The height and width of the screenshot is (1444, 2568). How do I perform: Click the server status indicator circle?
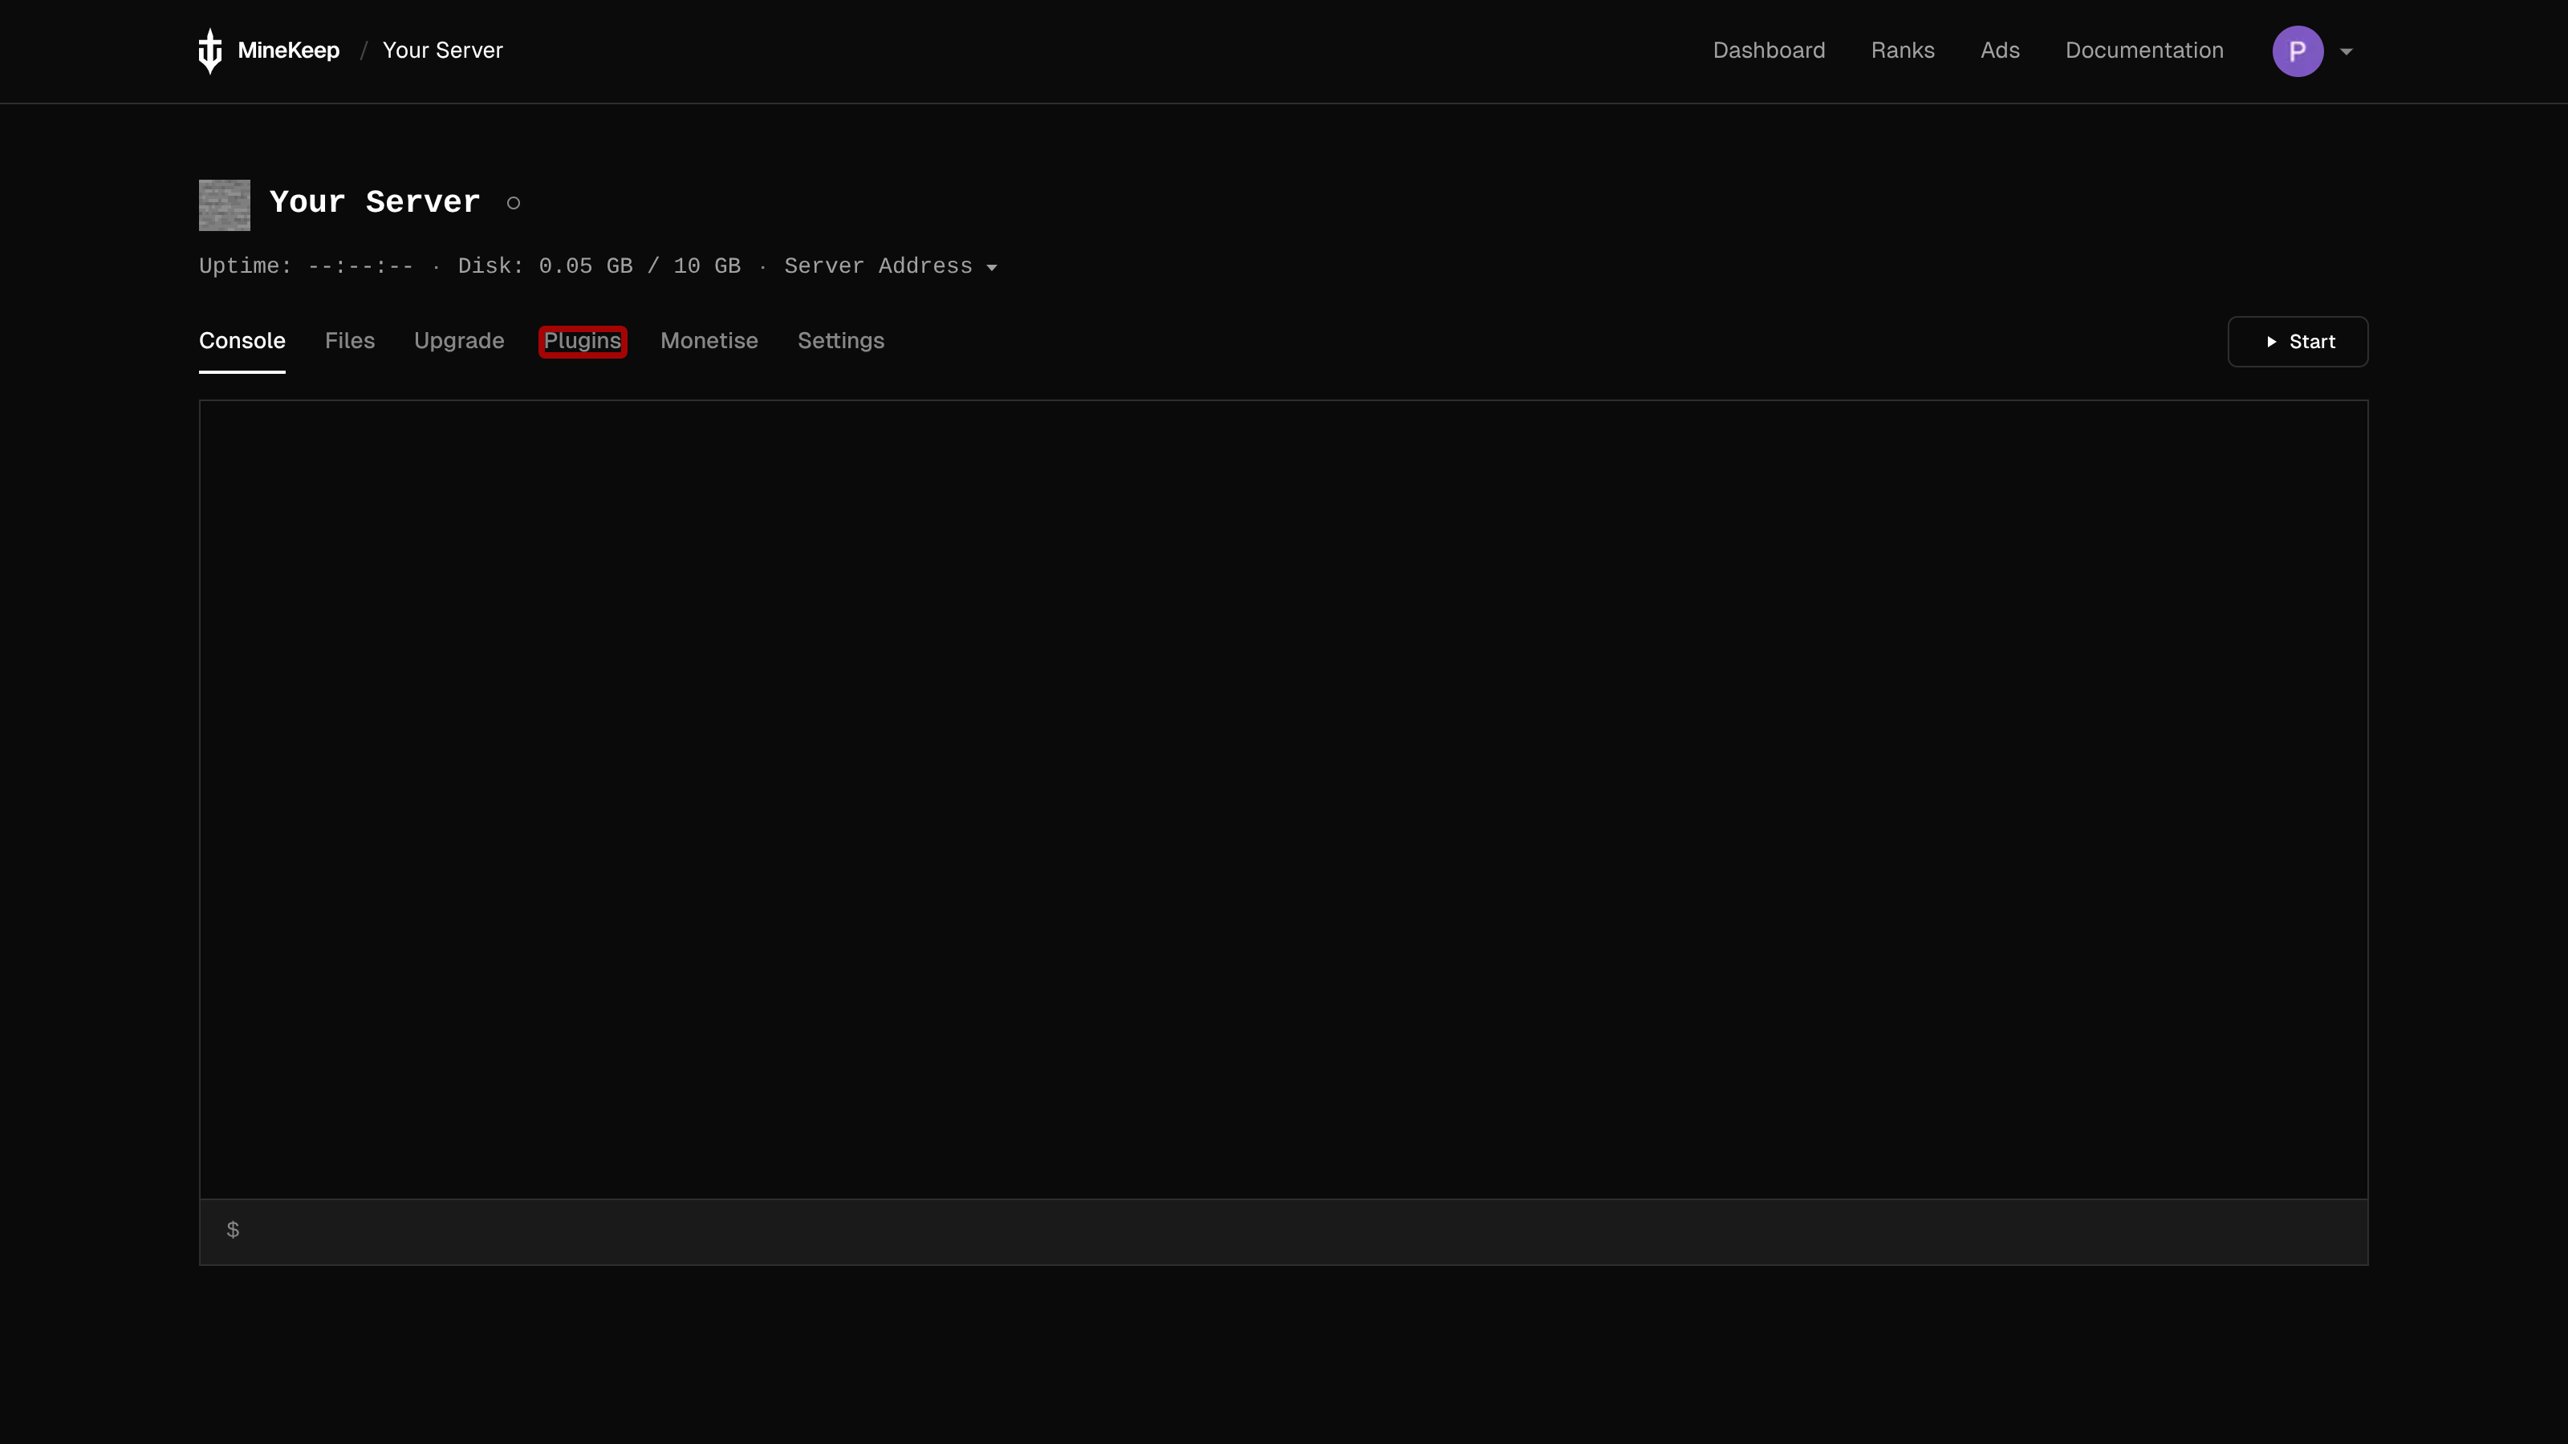click(514, 202)
